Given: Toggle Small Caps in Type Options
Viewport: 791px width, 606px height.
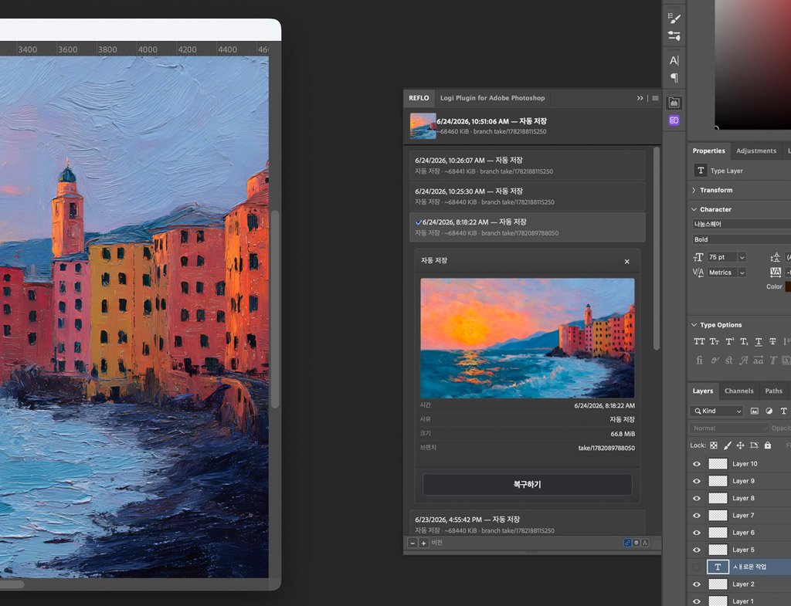Looking at the screenshot, I should pos(715,342).
